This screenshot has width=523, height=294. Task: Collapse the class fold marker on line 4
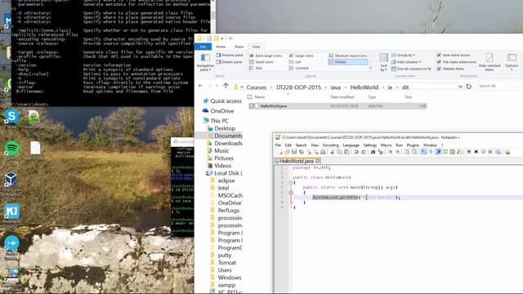(291, 182)
